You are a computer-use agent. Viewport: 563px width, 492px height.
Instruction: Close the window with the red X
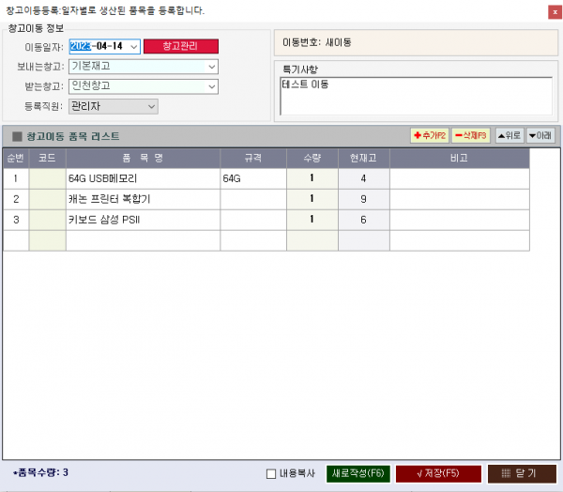553,11
